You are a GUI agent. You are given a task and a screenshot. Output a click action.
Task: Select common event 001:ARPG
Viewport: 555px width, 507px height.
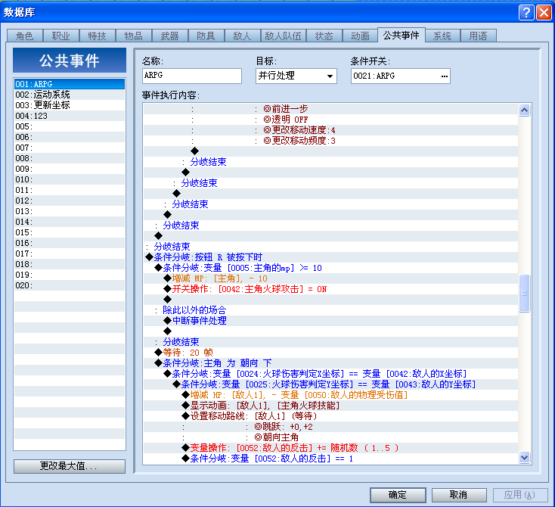(x=70, y=84)
